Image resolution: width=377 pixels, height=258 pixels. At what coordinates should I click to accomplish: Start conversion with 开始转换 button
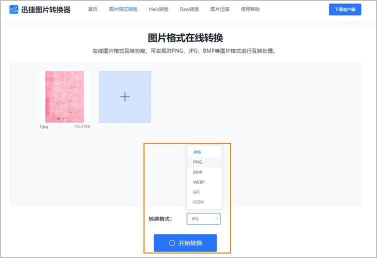point(185,243)
